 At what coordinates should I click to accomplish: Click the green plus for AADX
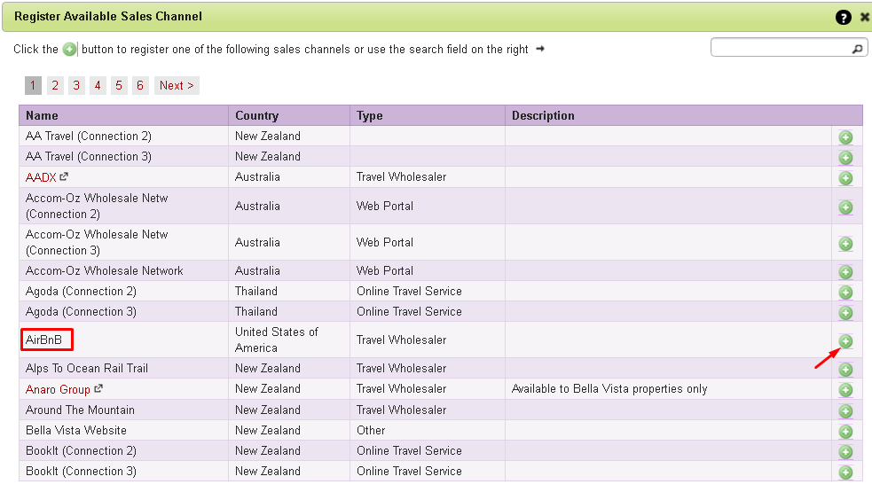pos(845,178)
